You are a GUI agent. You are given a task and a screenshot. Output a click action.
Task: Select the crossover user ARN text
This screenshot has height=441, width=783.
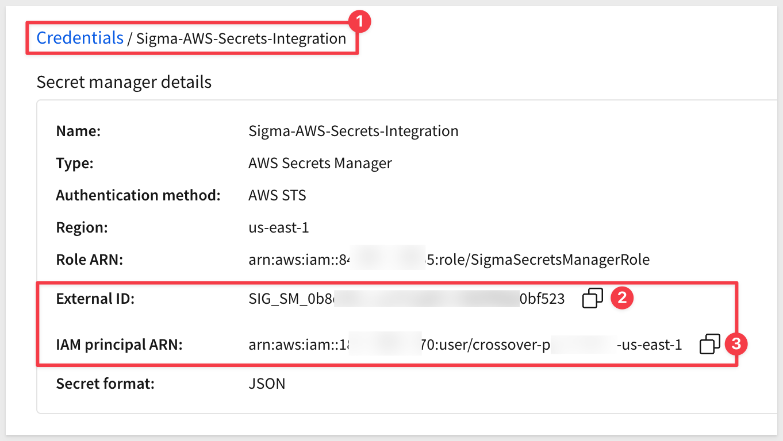466,345
